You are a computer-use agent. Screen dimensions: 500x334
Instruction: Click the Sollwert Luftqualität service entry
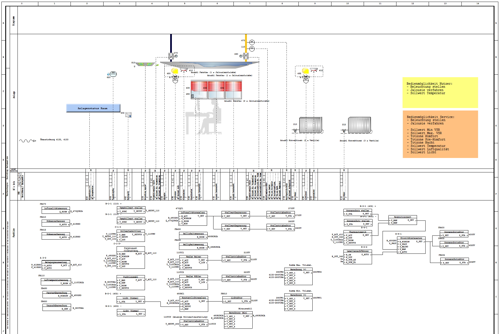pos(430,149)
